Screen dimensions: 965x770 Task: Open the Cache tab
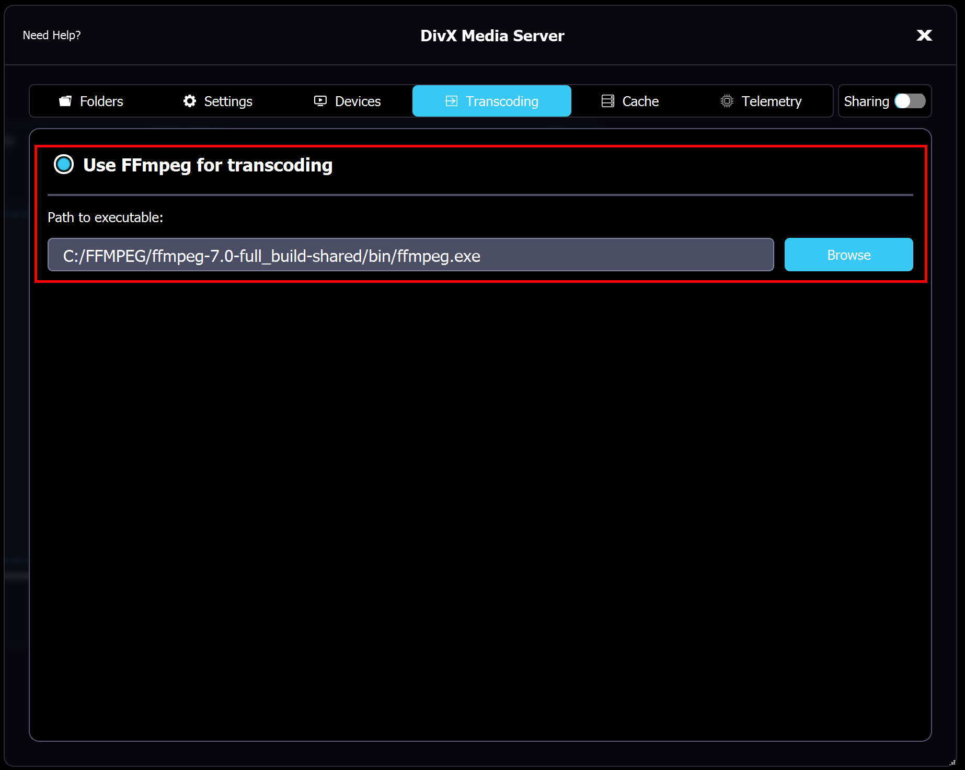[x=630, y=101]
